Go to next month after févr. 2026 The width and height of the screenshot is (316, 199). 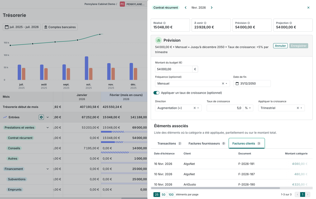(x=212, y=8)
